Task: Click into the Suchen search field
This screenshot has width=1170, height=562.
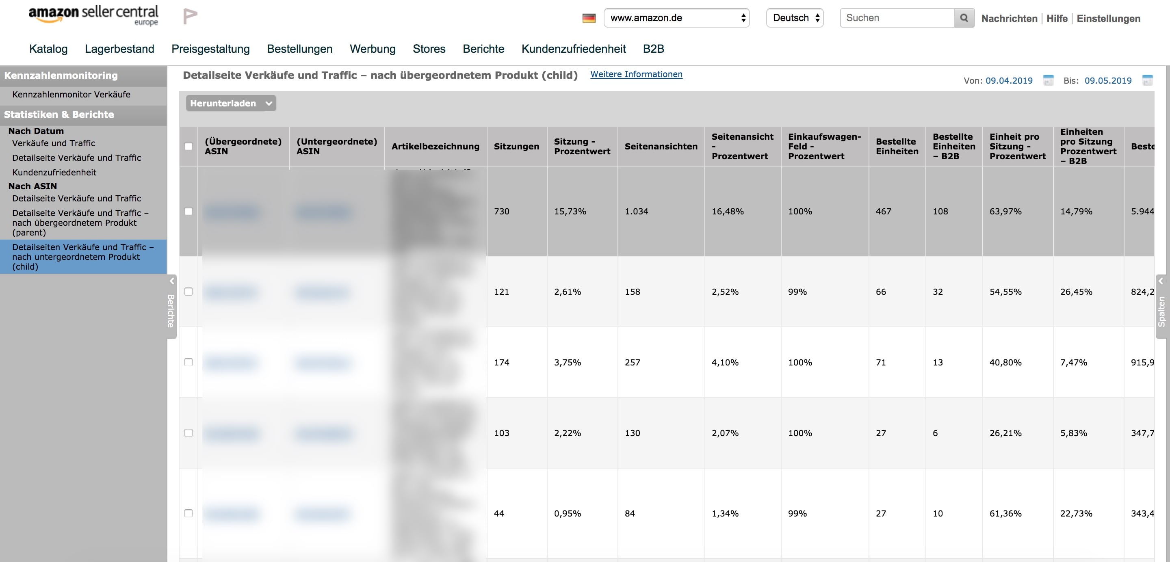Action: coord(897,18)
